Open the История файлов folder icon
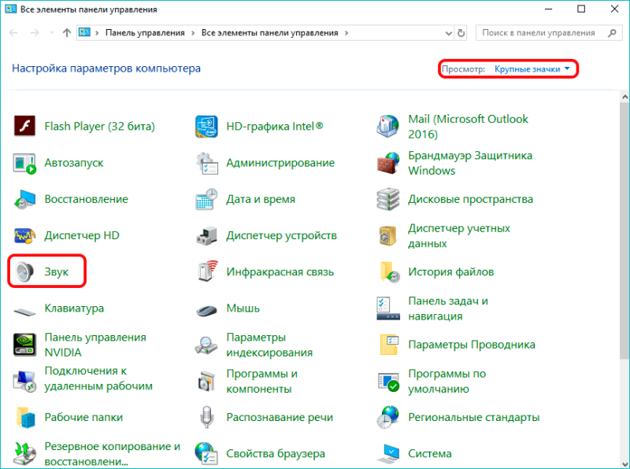 click(389, 271)
